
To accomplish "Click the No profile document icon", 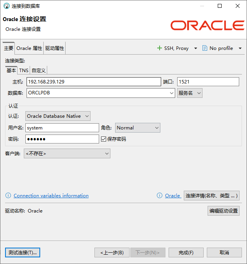I will coord(204,48).
